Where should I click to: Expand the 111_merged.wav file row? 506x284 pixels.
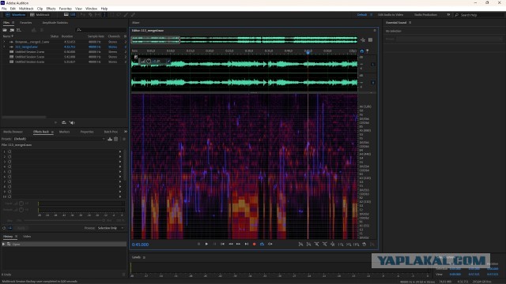pos(4,47)
